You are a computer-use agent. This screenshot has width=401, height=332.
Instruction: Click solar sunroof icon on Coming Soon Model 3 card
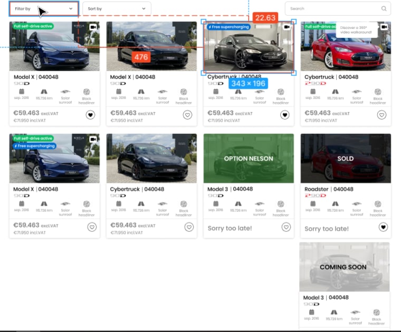point(355,312)
